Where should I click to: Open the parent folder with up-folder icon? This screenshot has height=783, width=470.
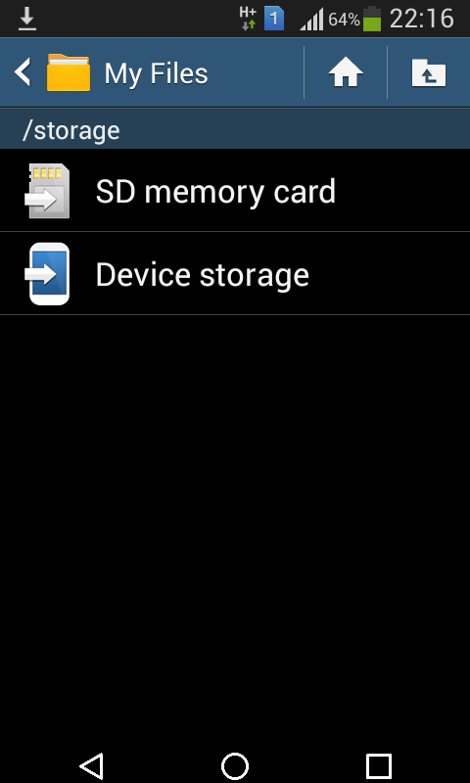[429, 72]
